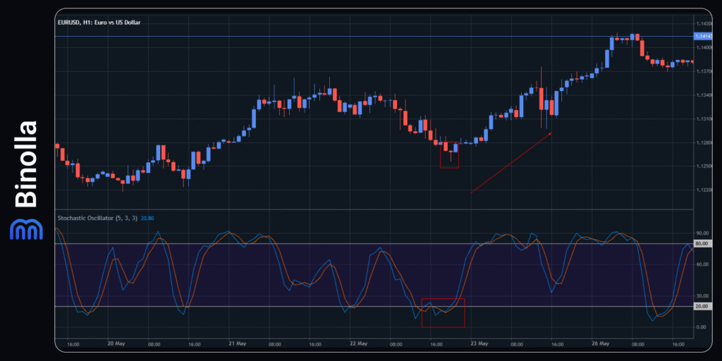This screenshot has height=361, width=722.
Task: Click the 80.00 overbought level label
Action: [702, 243]
